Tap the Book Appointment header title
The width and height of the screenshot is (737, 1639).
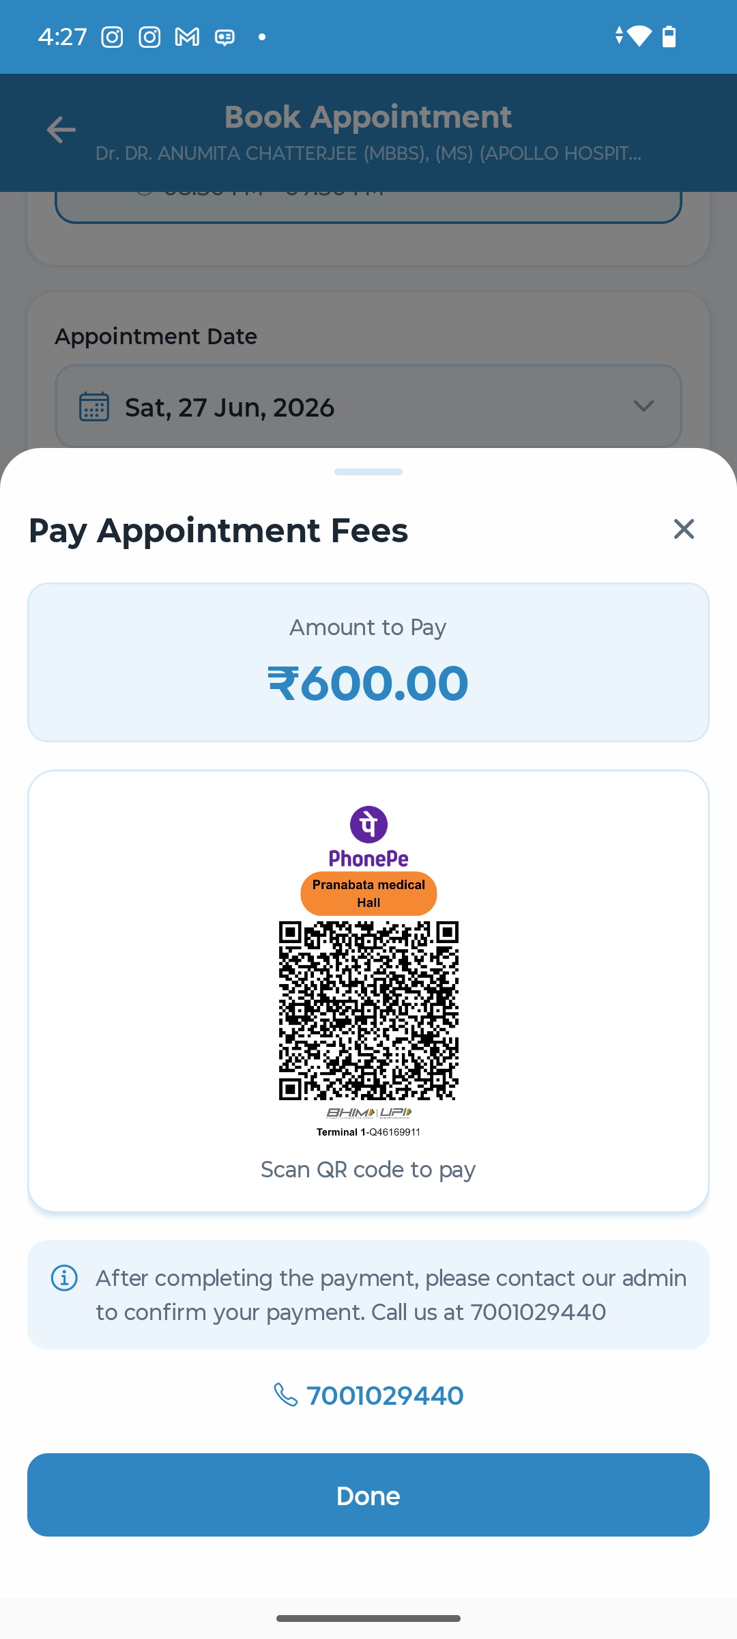point(369,117)
